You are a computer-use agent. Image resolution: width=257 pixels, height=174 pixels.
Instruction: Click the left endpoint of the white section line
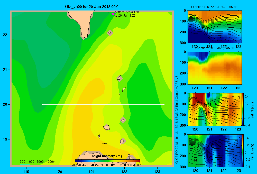[43, 104]
